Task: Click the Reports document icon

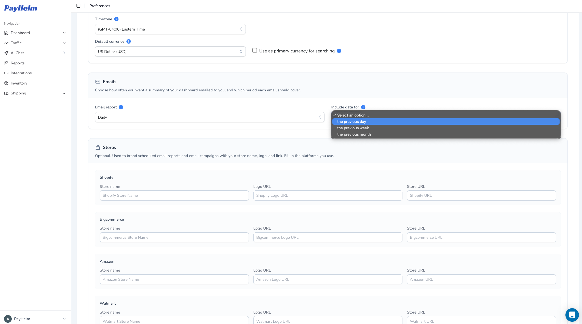Action: tap(6, 63)
